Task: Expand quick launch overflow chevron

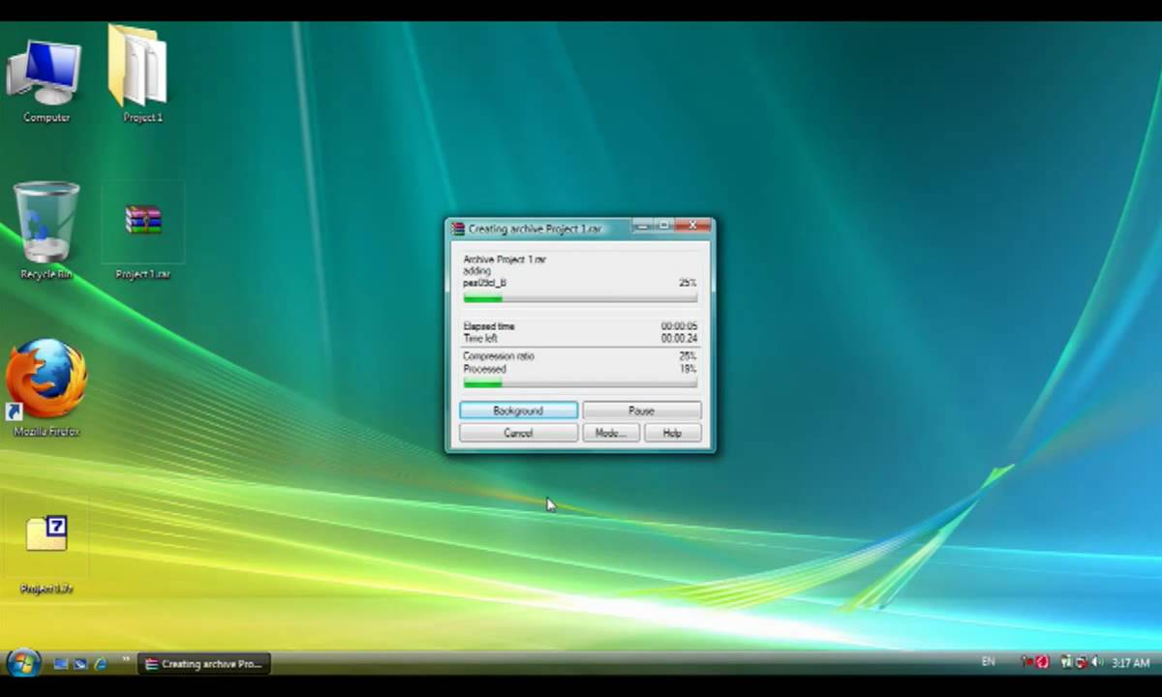Action: click(x=125, y=661)
